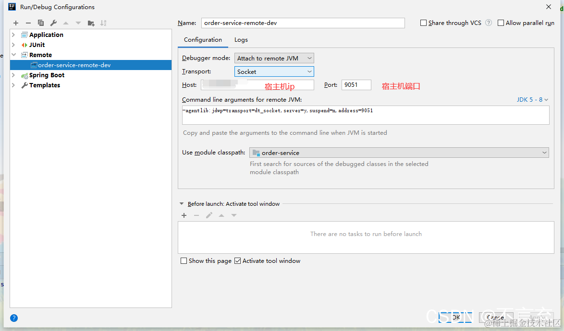Click the Application type icon in tree
This screenshot has height=331, width=564.
(x=25, y=35)
